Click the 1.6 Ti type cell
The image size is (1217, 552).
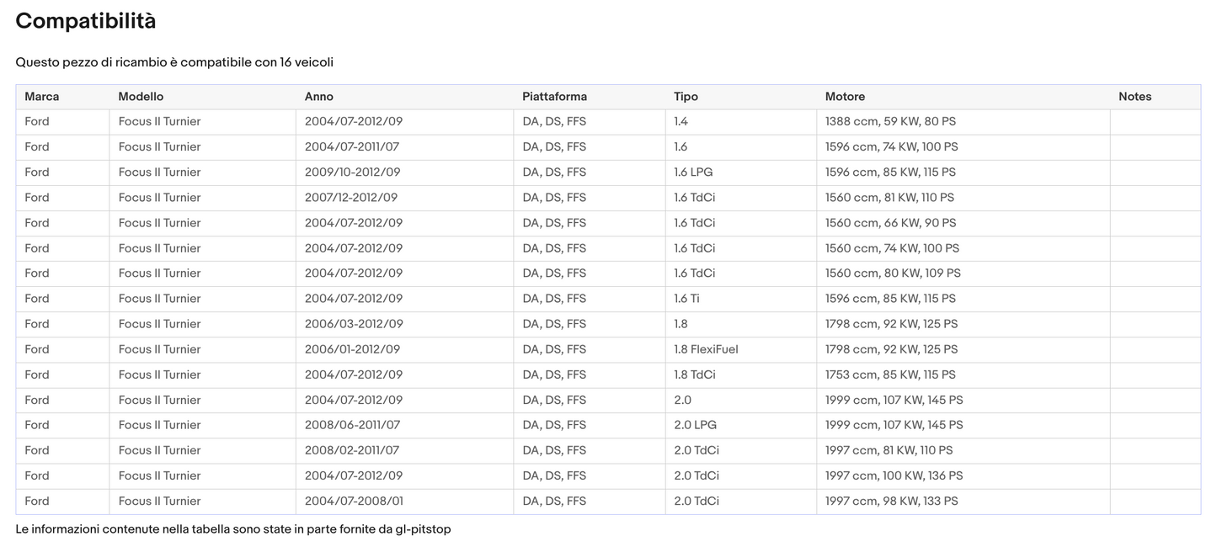pyautogui.click(x=686, y=299)
